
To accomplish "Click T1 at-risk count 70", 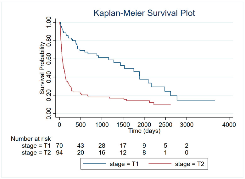I will pos(59,146).
